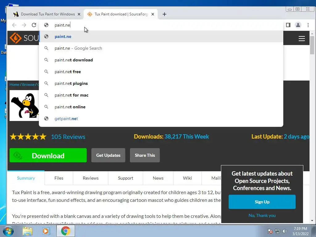Click the vertical page scrollbar thumb
The height and width of the screenshot is (237, 316).
[312, 45]
